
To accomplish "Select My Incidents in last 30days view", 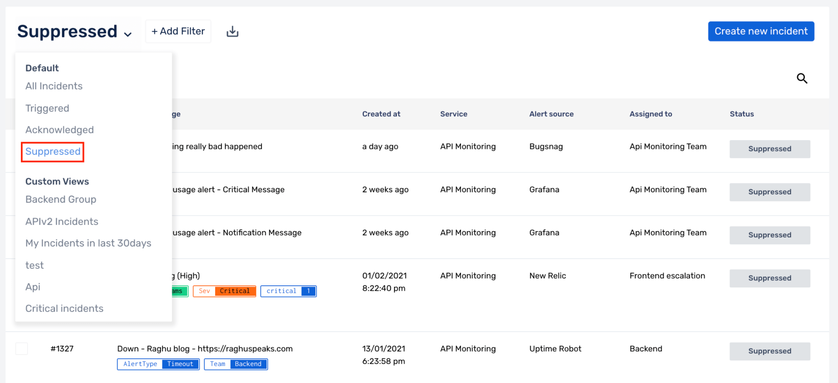I will 88,243.
